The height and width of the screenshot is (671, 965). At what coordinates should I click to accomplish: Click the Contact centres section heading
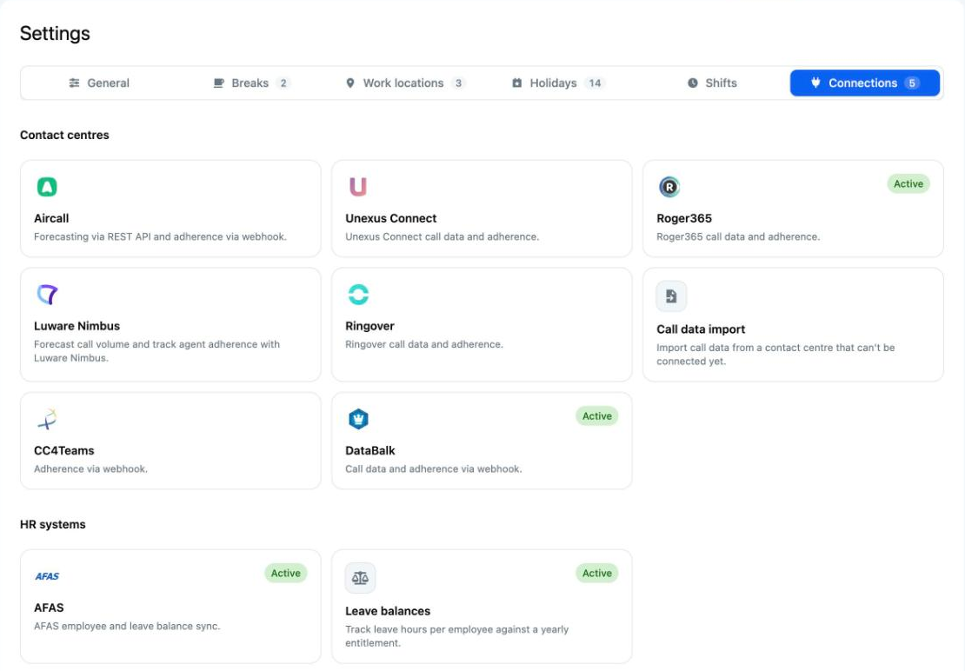coord(64,135)
